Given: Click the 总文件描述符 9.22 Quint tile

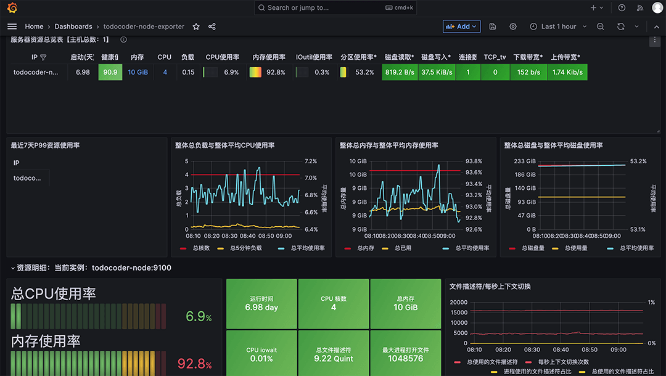Looking at the screenshot, I should coord(334,353).
